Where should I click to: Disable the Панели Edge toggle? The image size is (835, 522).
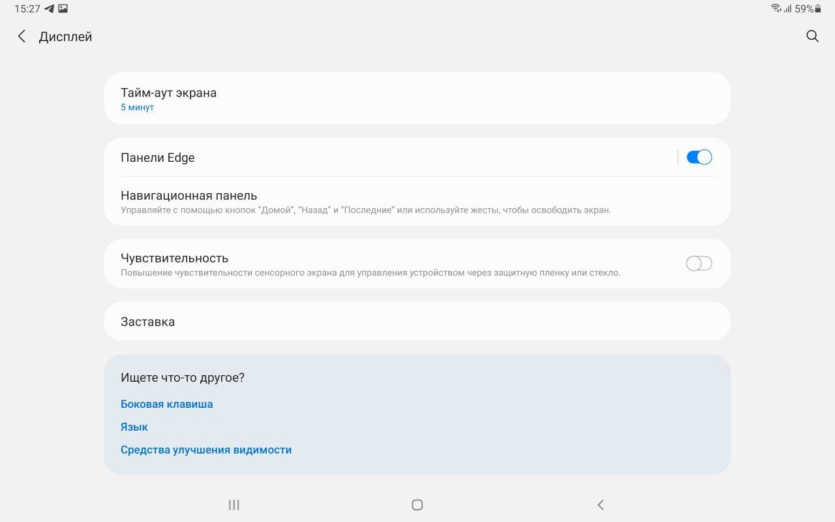tap(699, 157)
